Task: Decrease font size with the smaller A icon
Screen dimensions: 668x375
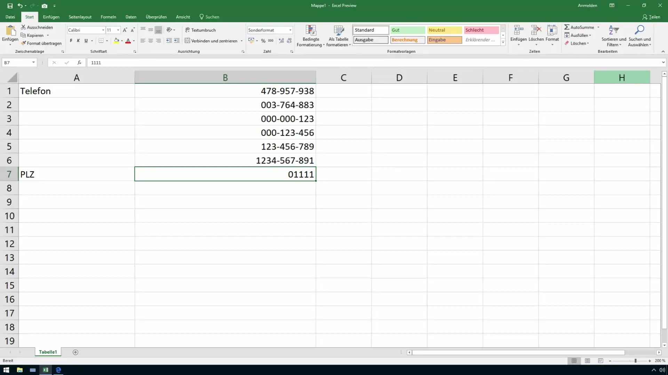Action: (x=133, y=30)
